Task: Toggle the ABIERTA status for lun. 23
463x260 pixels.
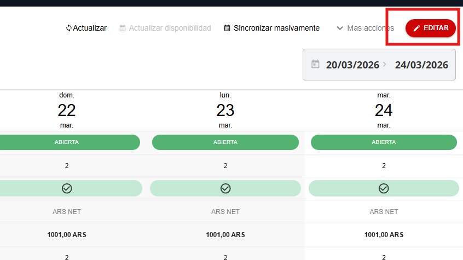Action: pos(225,142)
